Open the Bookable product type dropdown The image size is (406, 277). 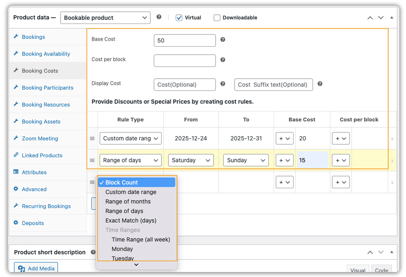(105, 17)
